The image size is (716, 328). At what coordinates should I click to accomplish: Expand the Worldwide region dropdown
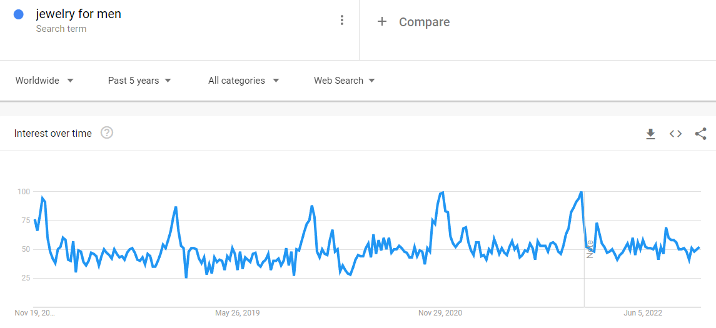[x=44, y=81]
